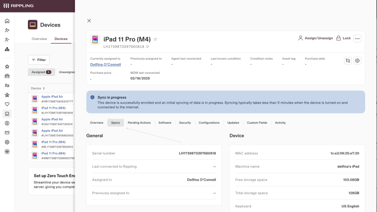Open the org chart sidebar icon

[x=7, y=49]
